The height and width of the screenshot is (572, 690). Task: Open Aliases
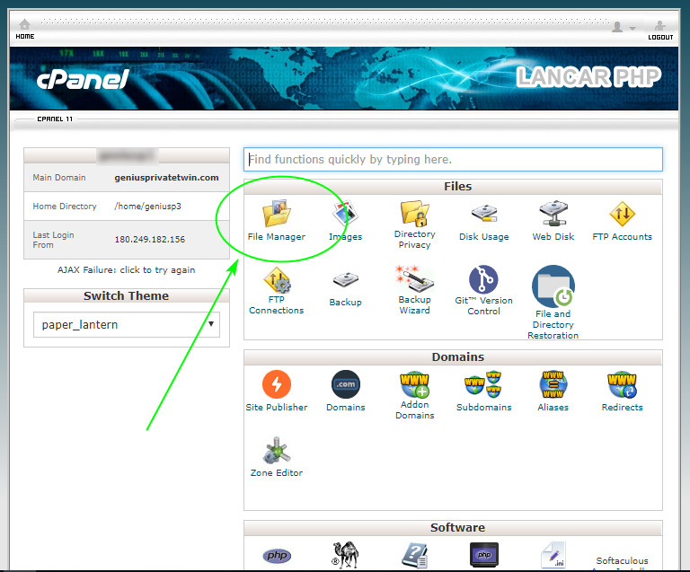[x=553, y=391]
